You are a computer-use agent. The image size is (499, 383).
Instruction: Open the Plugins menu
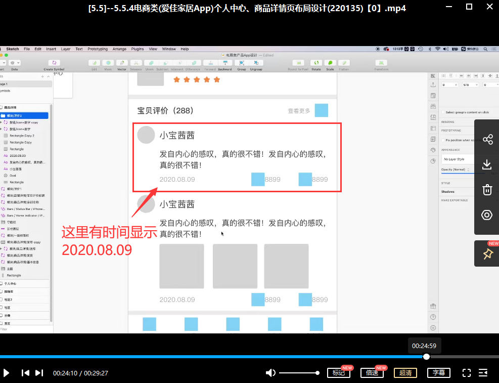[x=137, y=49]
